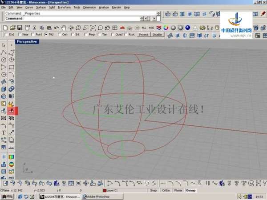This screenshot has height=200, width=267.
Task: Enable the Perp osnap checkbox
Action: (86, 35)
